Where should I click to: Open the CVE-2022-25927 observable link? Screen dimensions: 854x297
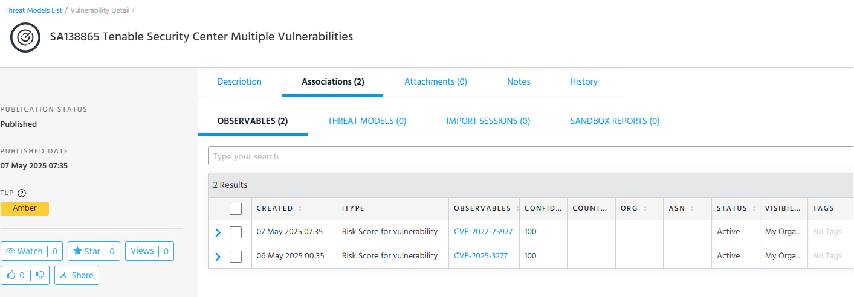coord(483,231)
